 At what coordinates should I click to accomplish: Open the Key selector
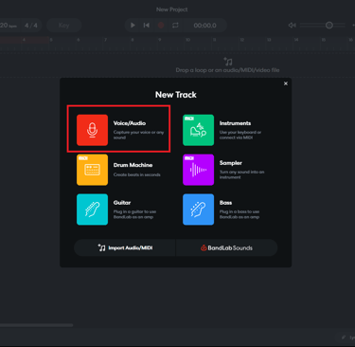63,26
